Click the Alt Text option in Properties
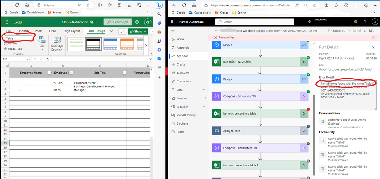 tap(11, 44)
